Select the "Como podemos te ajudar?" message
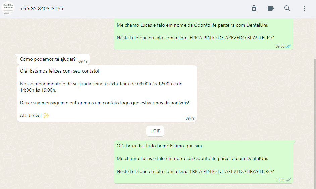The image size is (316, 189). [53, 59]
